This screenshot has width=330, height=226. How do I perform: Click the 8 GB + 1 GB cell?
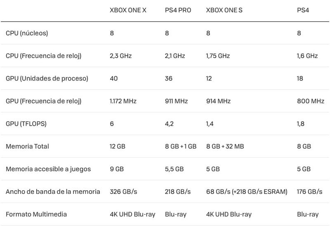181,146
